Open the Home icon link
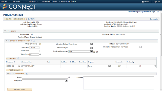 143,2
